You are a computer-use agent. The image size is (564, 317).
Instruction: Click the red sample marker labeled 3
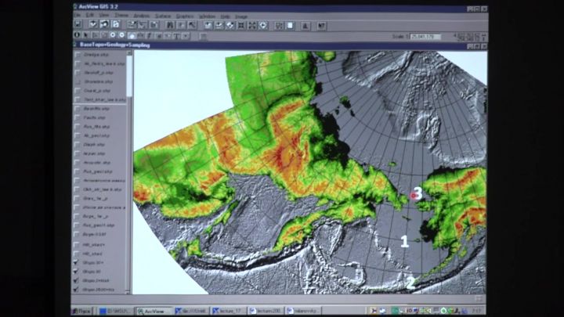pyautogui.click(x=412, y=196)
